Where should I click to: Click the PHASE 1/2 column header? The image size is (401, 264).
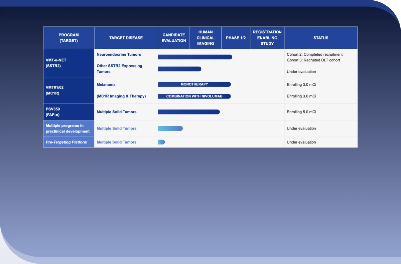tap(236, 38)
